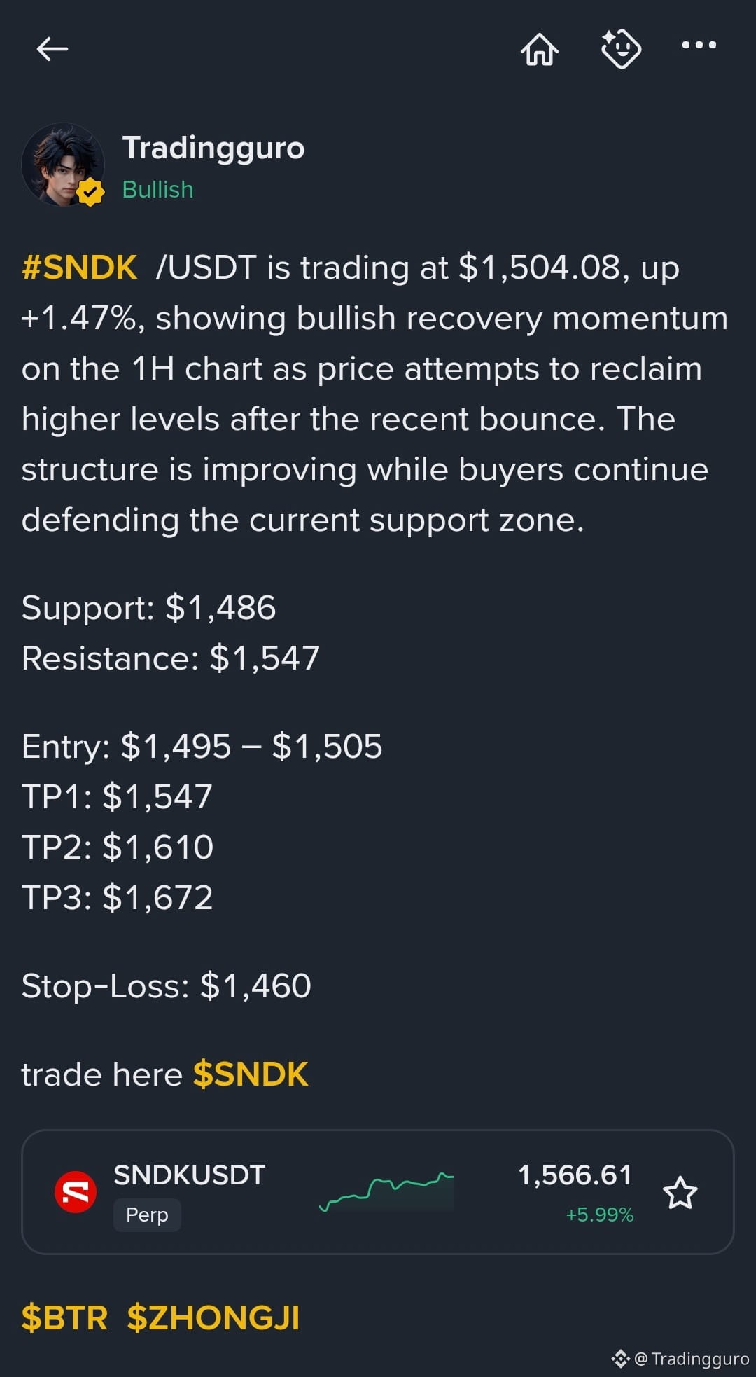
Task: Tap the red SNDK coin logo
Action: pyautogui.click(x=76, y=1192)
